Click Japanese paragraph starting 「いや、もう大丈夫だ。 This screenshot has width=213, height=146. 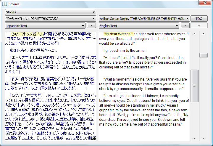(51, 117)
